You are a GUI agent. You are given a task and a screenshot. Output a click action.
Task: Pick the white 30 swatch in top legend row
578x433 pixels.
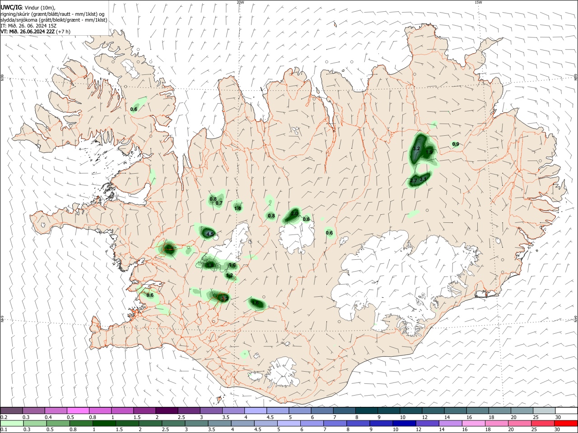click(566, 411)
